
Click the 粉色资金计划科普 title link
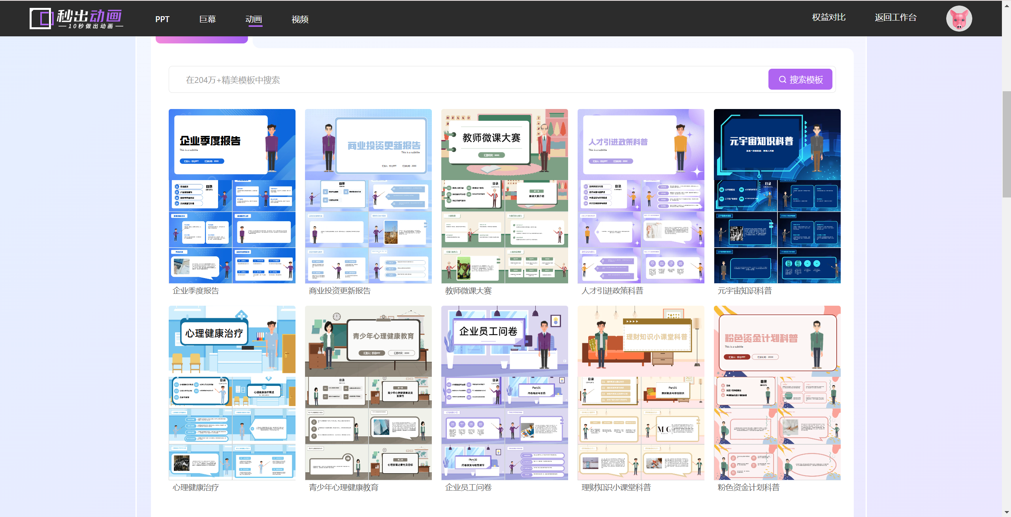point(748,487)
